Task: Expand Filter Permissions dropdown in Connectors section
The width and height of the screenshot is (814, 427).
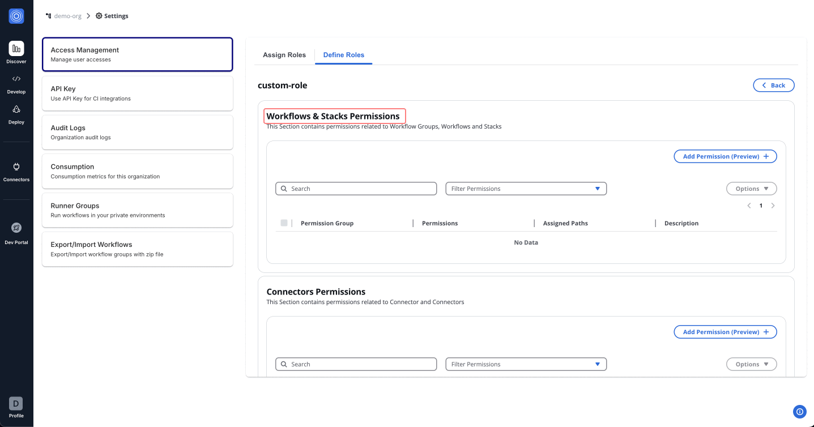Action: [x=526, y=364]
